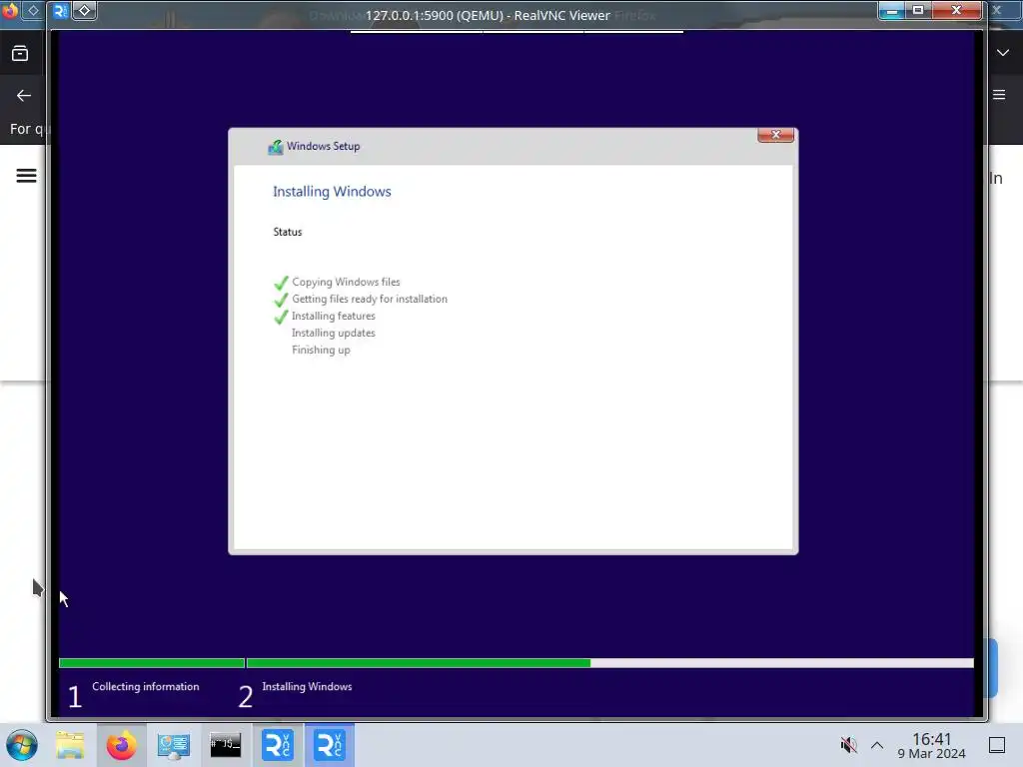Click the Firefox logo in top-left corner
Screen dimensions: 1023x767
click(x=9, y=10)
